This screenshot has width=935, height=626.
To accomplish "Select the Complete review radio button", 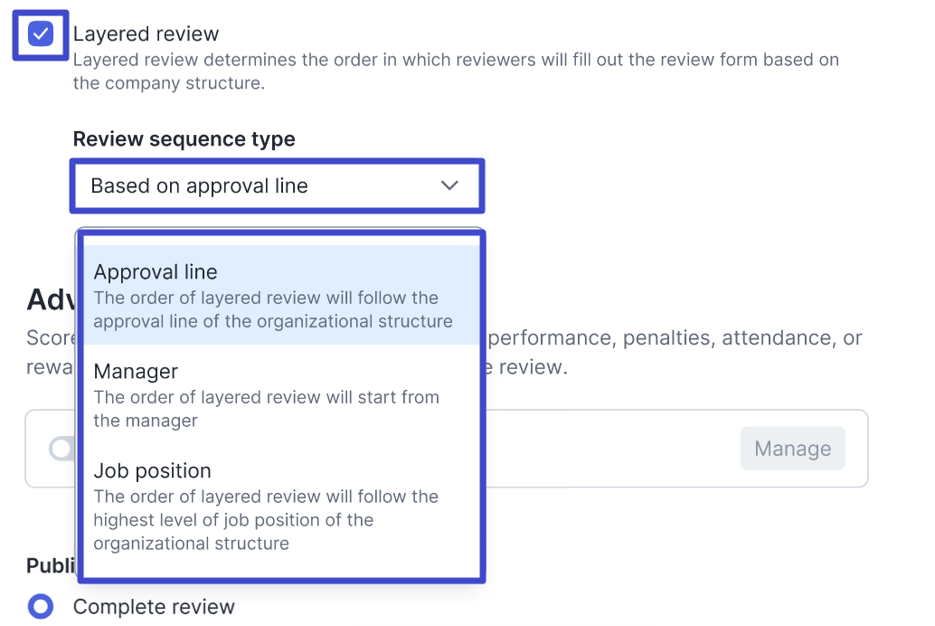I will [x=41, y=606].
